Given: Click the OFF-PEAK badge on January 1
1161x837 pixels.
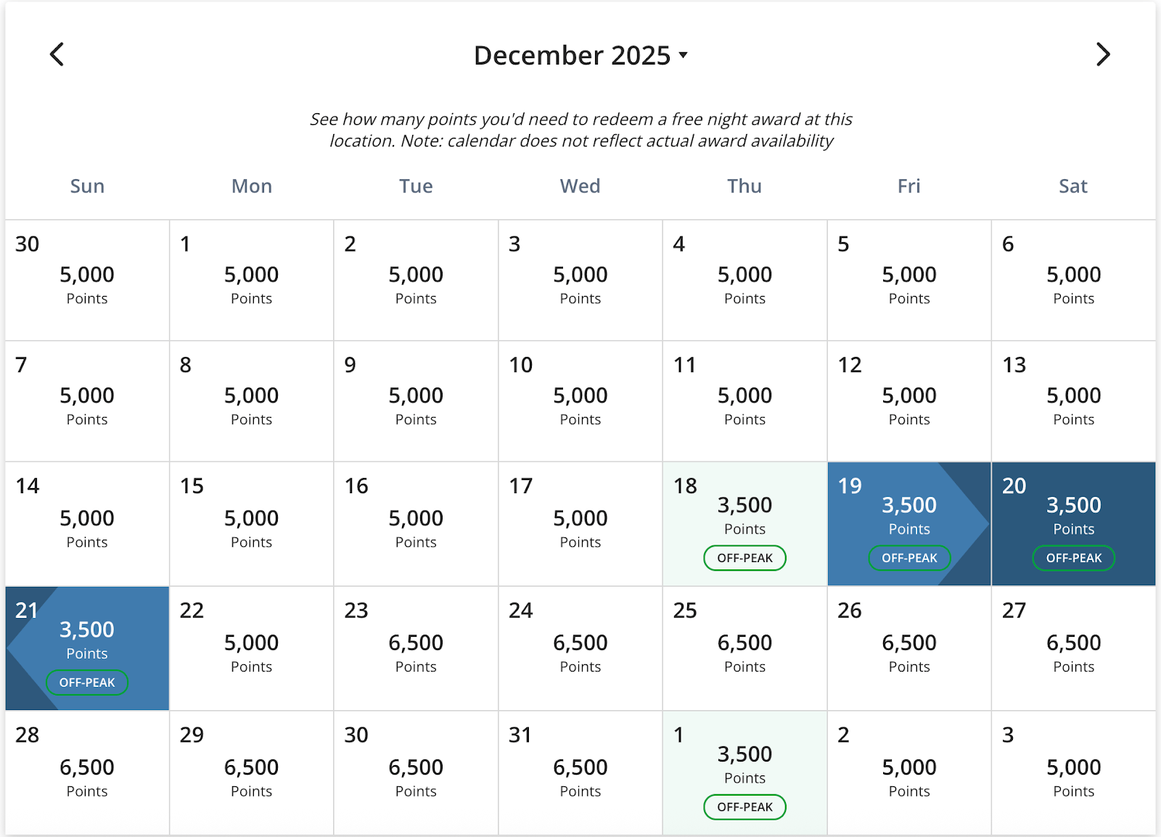Looking at the screenshot, I should (744, 807).
